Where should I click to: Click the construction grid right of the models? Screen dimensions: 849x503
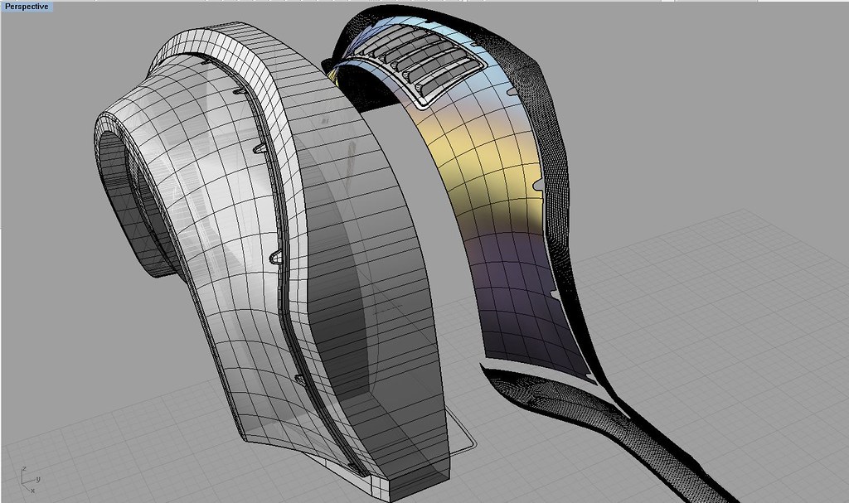(x=746, y=331)
